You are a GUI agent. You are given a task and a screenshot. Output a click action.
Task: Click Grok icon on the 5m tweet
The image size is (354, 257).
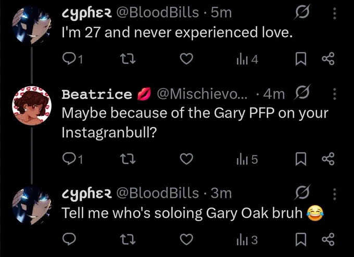point(302,12)
